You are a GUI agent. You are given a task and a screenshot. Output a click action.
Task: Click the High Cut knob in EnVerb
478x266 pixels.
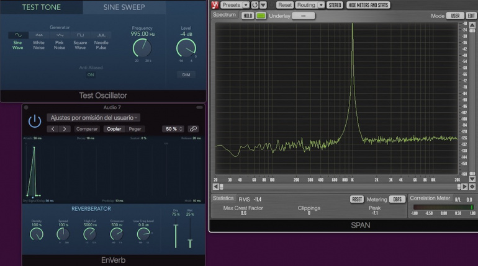[89, 234]
